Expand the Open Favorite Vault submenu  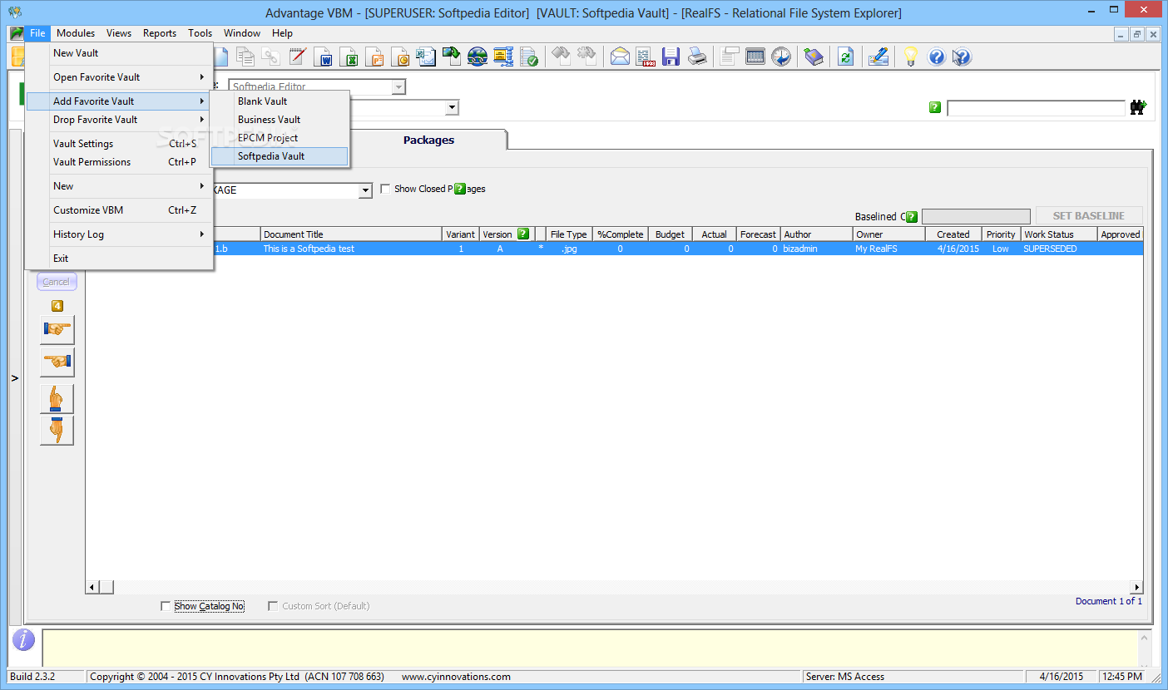tap(119, 77)
